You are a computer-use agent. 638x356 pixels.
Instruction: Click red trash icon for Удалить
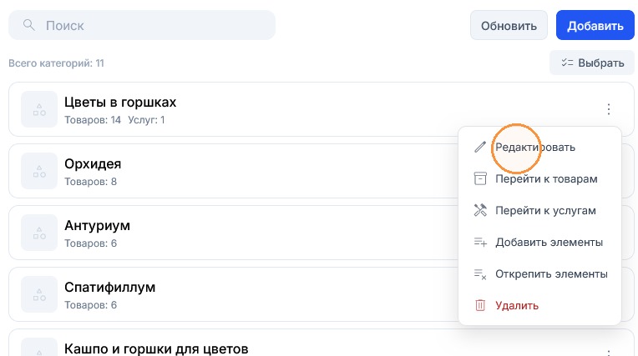(480, 305)
